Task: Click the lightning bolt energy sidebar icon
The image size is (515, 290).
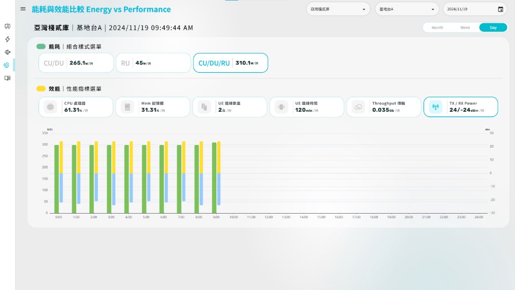Action: tap(7, 39)
